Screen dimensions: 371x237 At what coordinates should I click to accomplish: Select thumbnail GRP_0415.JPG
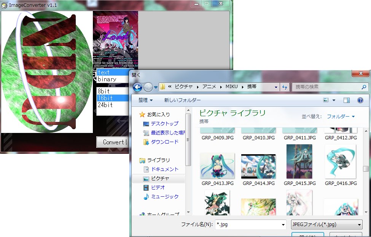click(299, 161)
